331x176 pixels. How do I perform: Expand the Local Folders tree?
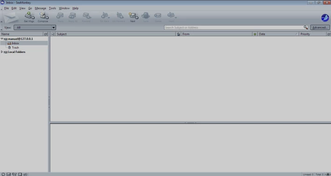click(x=2, y=52)
